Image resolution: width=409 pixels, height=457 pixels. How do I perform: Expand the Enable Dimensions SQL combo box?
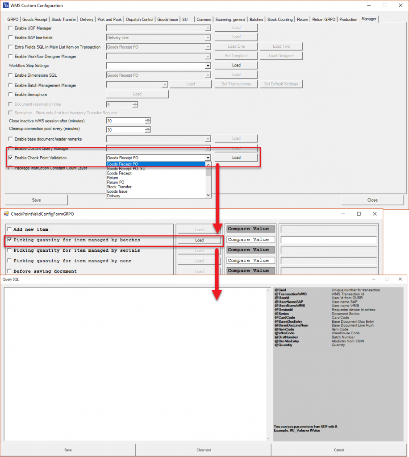point(208,75)
